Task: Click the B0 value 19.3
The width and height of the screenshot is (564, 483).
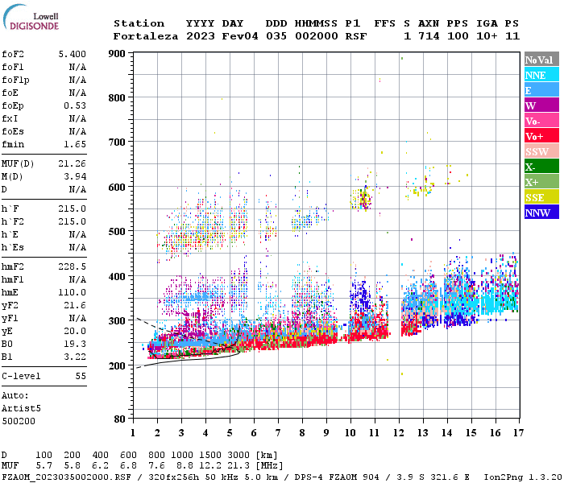Action: [75, 344]
